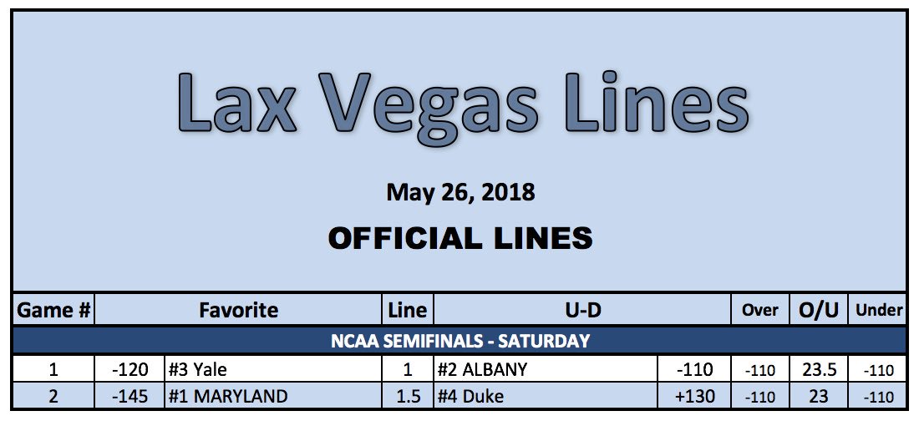Select the May 26, 2018 date text
This screenshot has width=919, height=421.
(460, 193)
